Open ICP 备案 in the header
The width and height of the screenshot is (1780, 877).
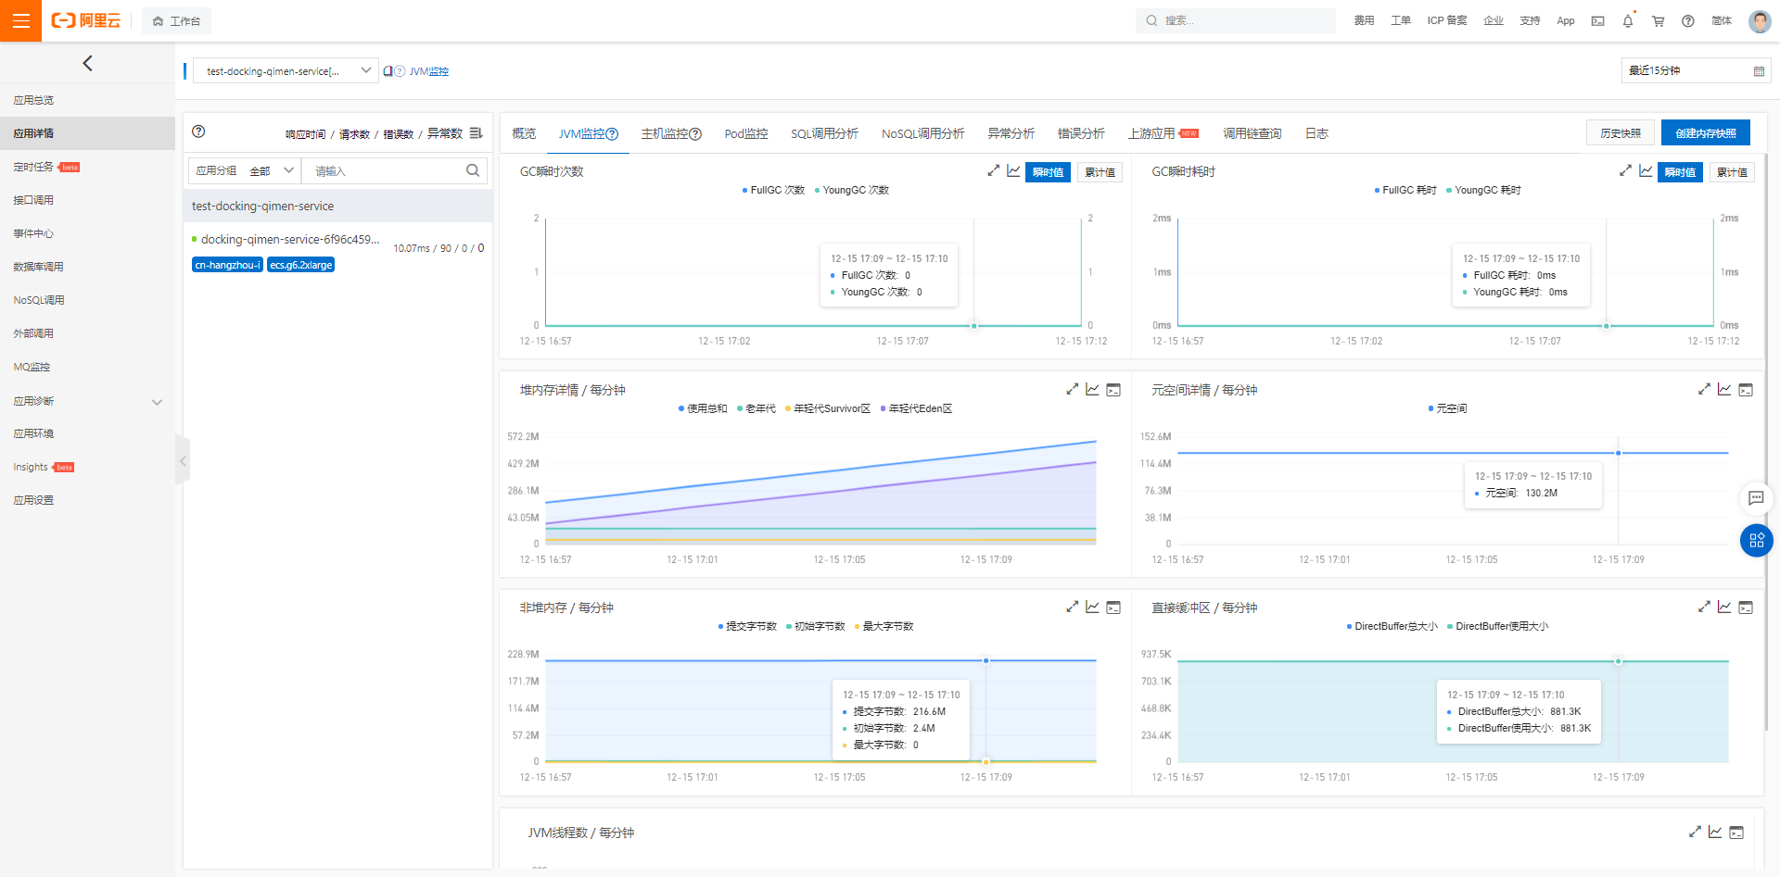click(1447, 20)
